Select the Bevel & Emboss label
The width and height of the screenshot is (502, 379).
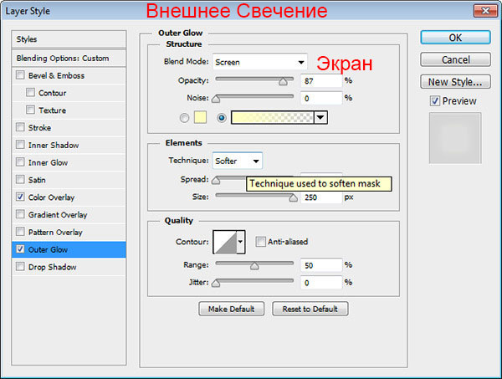pyautogui.click(x=56, y=75)
